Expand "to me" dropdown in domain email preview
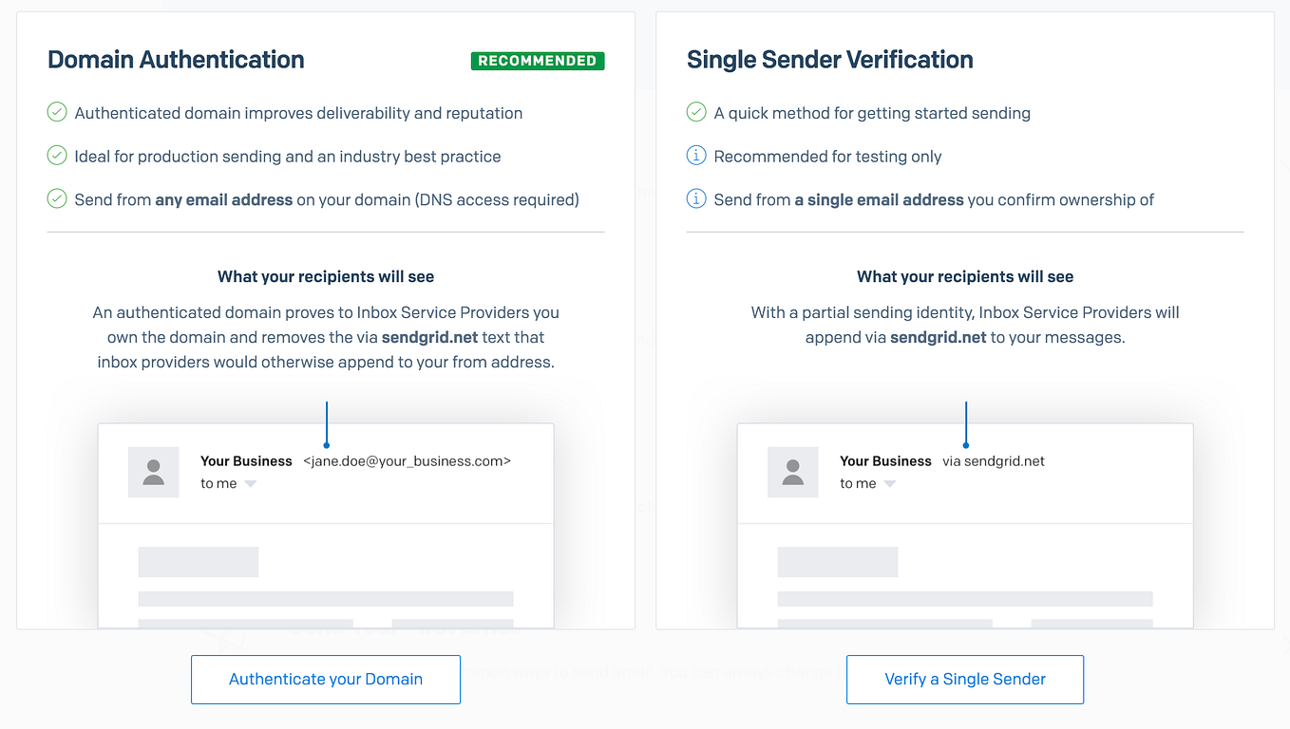The image size is (1290, 729). tap(250, 482)
